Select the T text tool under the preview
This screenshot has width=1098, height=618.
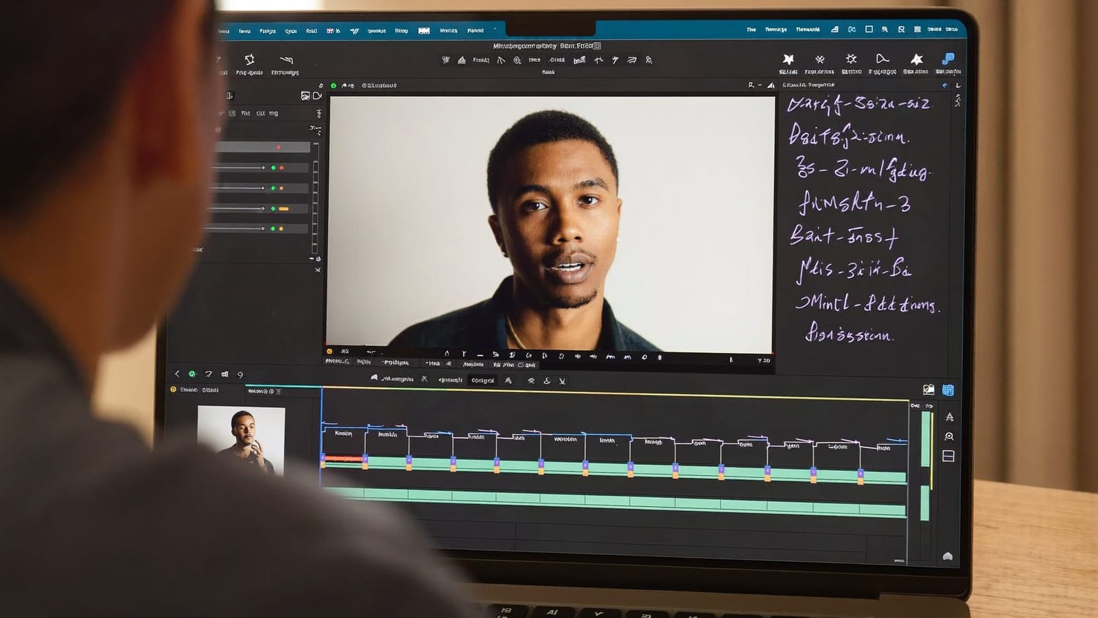464,354
